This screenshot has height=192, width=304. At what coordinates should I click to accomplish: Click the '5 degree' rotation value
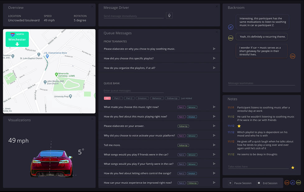(80, 20)
